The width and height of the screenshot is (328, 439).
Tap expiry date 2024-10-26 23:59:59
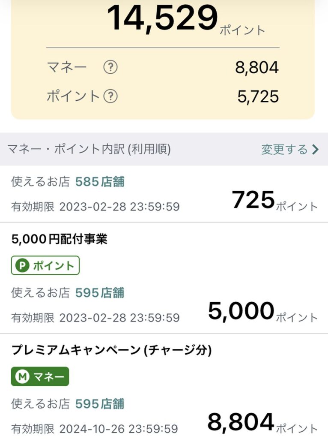119,428
